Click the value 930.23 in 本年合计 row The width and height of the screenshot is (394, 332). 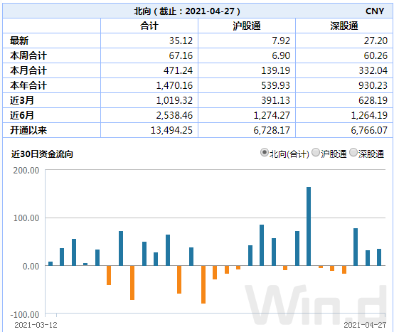[x=373, y=85]
